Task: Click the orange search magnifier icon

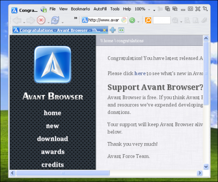Action: pos(148,20)
